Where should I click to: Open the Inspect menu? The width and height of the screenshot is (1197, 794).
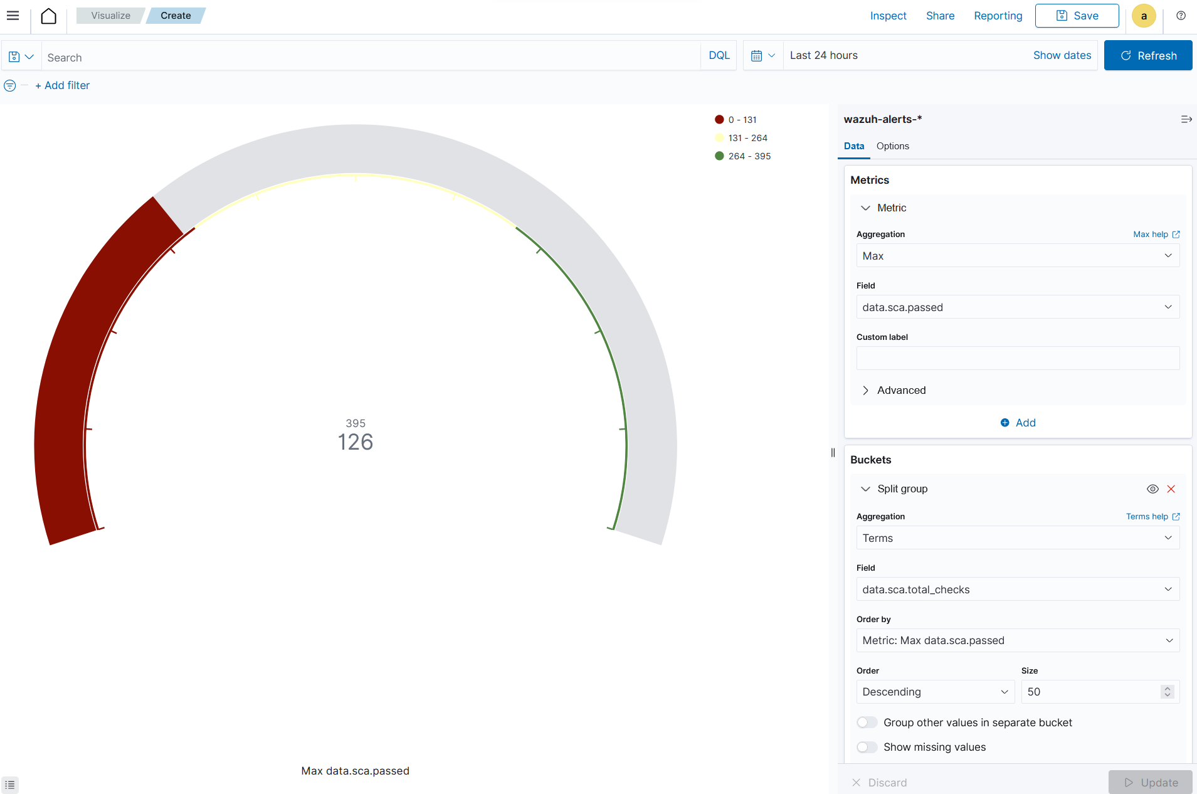click(x=888, y=16)
